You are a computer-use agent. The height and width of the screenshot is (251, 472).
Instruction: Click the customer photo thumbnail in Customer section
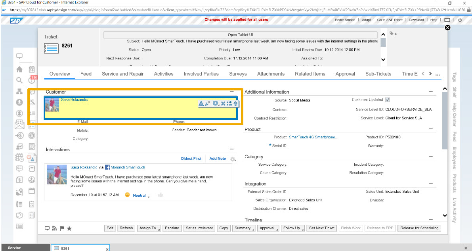tap(52, 104)
